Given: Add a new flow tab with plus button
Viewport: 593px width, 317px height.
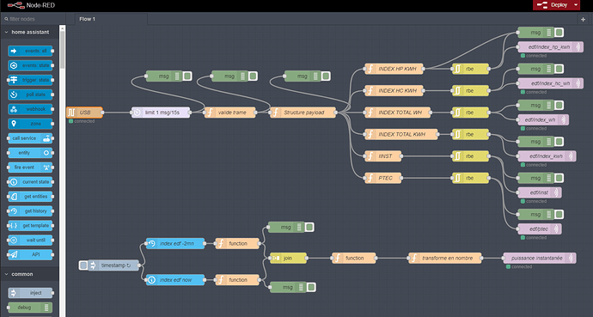Looking at the screenshot, I should (x=583, y=19).
